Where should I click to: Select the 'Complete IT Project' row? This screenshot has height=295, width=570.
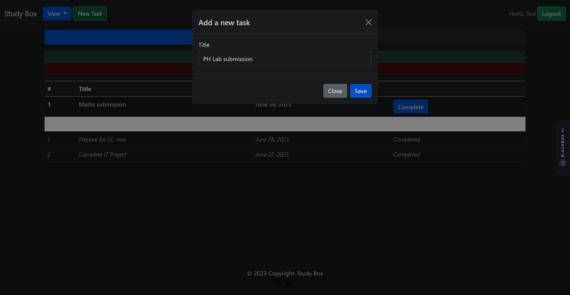click(102, 154)
